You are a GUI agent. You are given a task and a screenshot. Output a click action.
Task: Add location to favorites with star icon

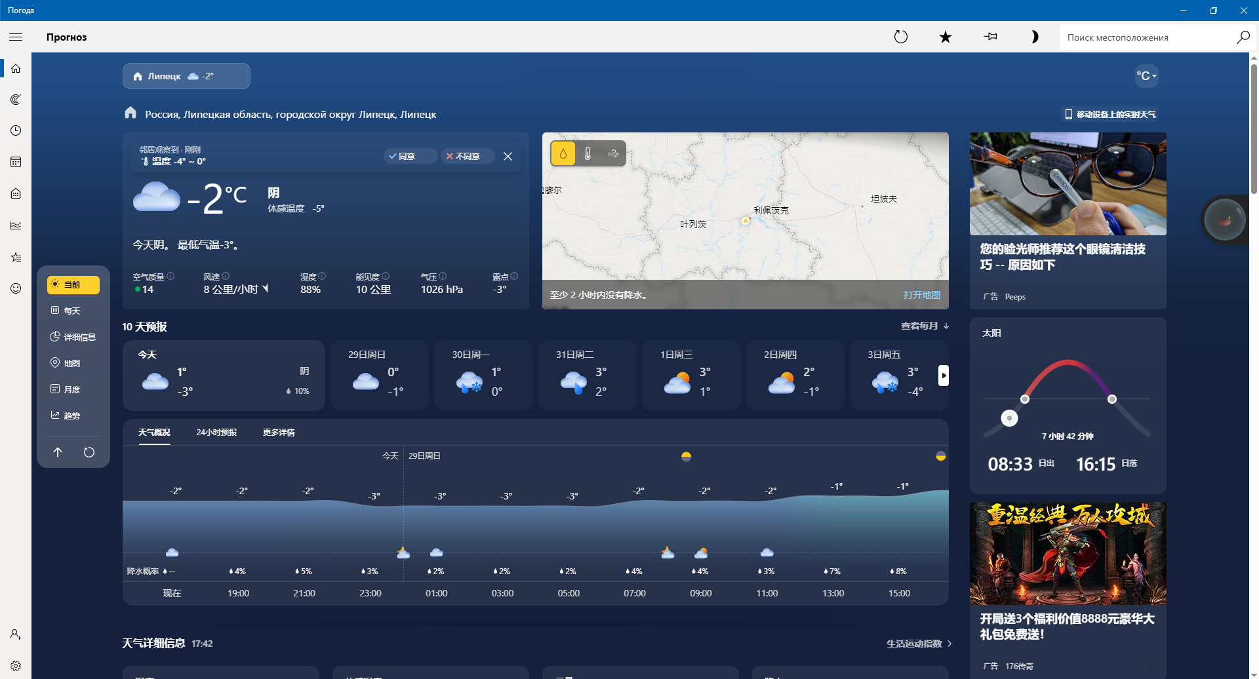pyautogui.click(x=945, y=37)
